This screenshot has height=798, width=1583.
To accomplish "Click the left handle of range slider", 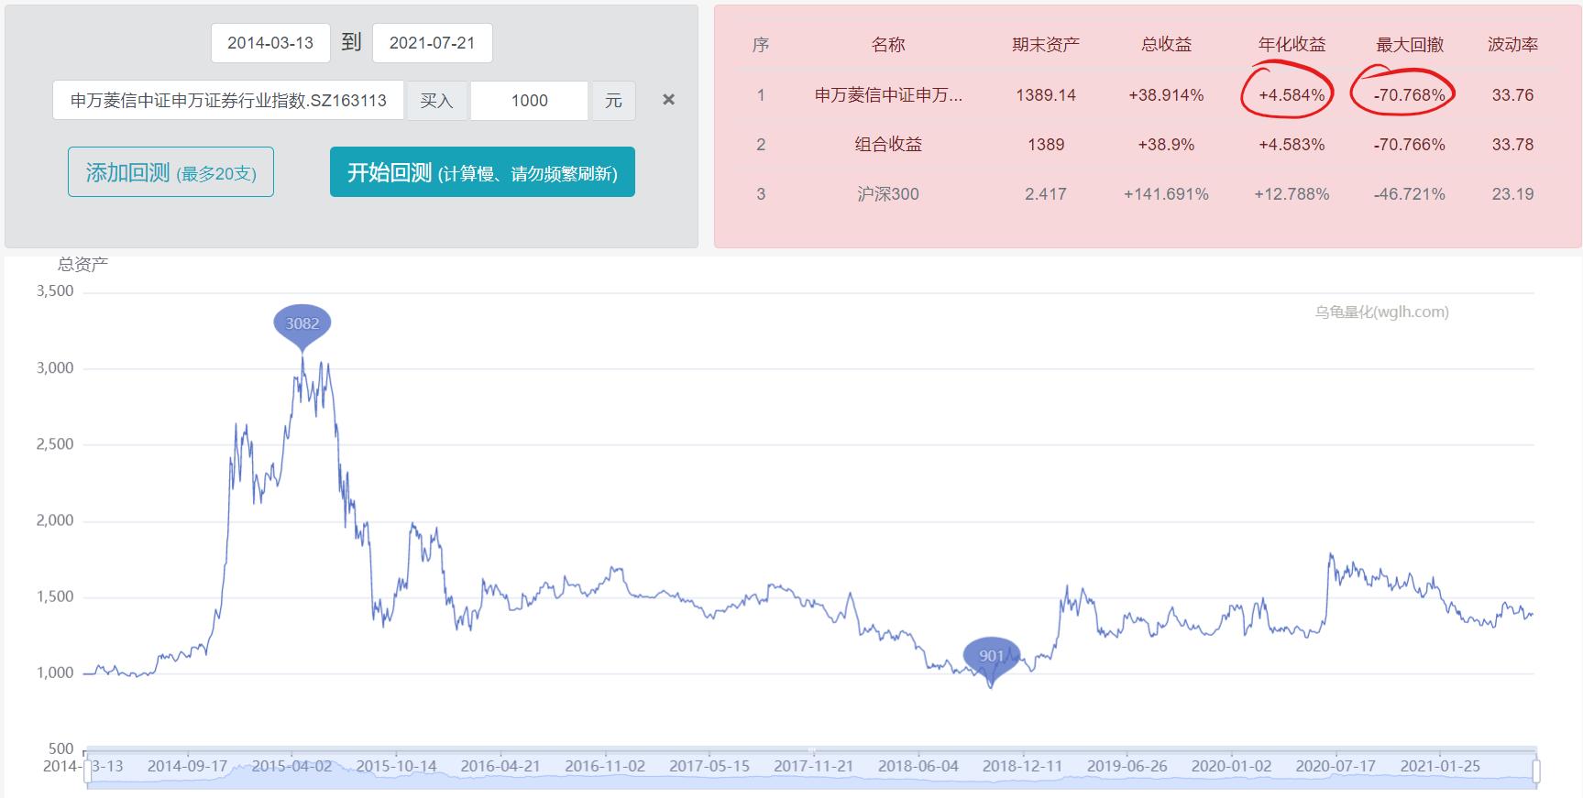I will (x=88, y=772).
